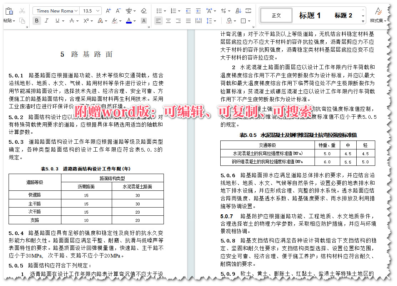The image size is (397, 286).
Task: Select the bulleted list icon
Action: (x=159, y=11)
